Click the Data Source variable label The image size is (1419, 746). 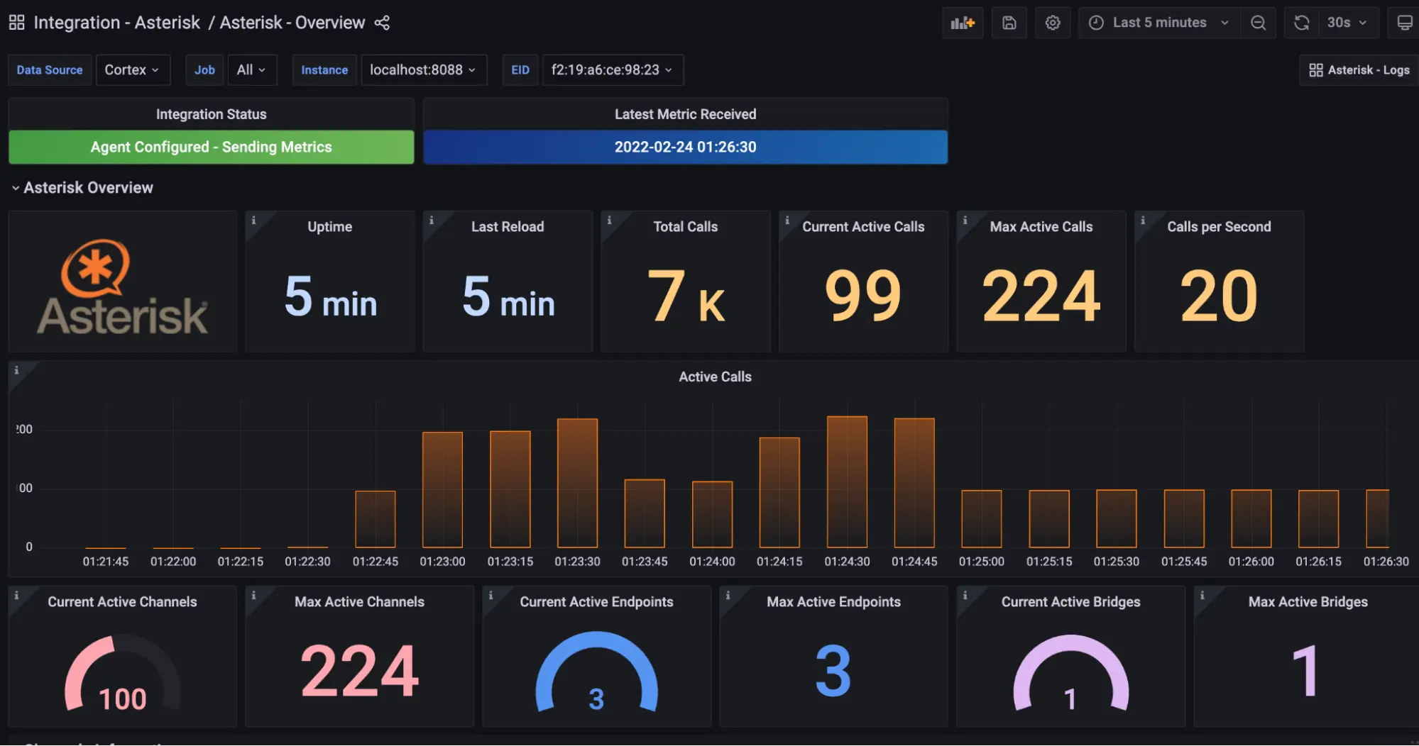point(50,69)
